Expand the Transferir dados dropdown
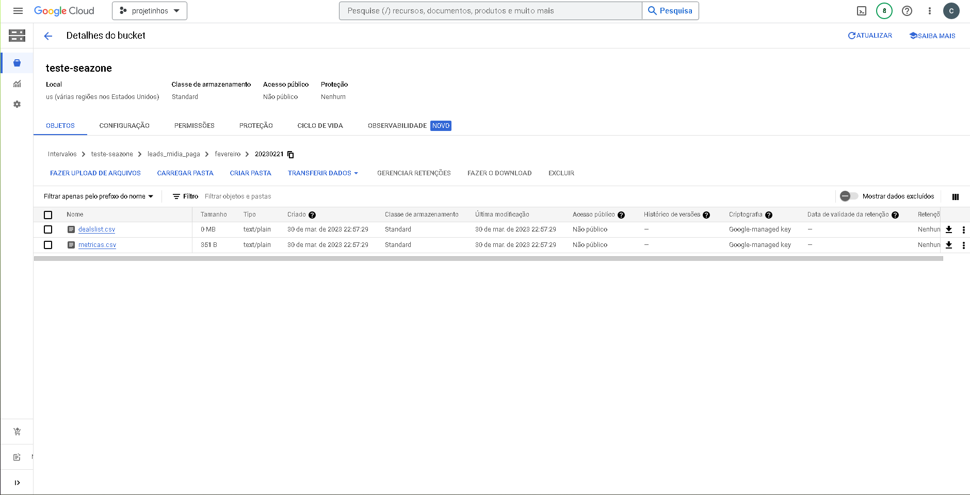The image size is (970, 495). [323, 173]
